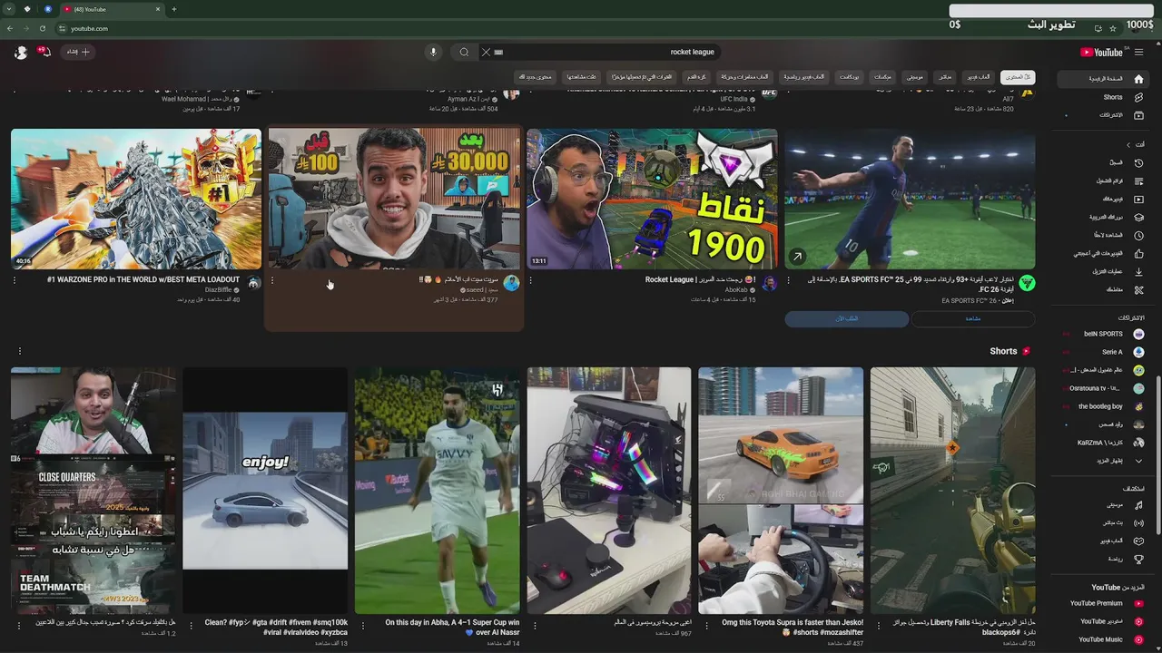Image resolution: width=1162 pixels, height=653 pixels.
Task: Go to Shorts in the sidebar
Action: (1104, 97)
